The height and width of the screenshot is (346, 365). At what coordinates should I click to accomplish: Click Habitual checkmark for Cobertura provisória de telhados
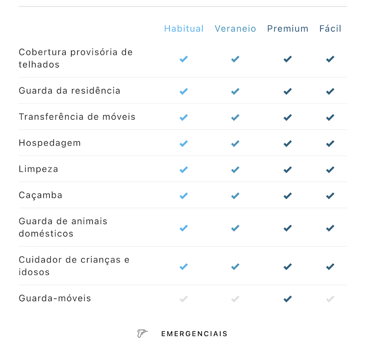click(x=184, y=59)
